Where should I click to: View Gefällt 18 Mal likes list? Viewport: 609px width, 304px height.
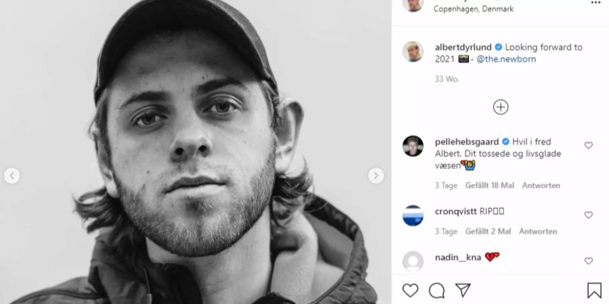[x=490, y=185]
